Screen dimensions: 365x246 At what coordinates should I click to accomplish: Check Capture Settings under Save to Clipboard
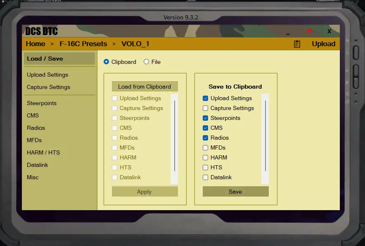click(x=205, y=108)
